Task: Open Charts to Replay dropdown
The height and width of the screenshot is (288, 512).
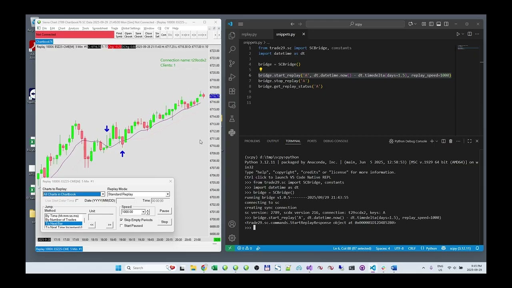Action: 103,194
